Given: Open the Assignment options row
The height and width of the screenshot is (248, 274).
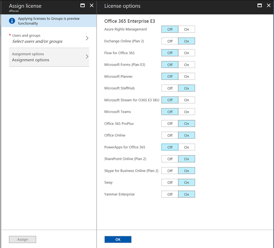Looking at the screenshot, I should [49, 57].
